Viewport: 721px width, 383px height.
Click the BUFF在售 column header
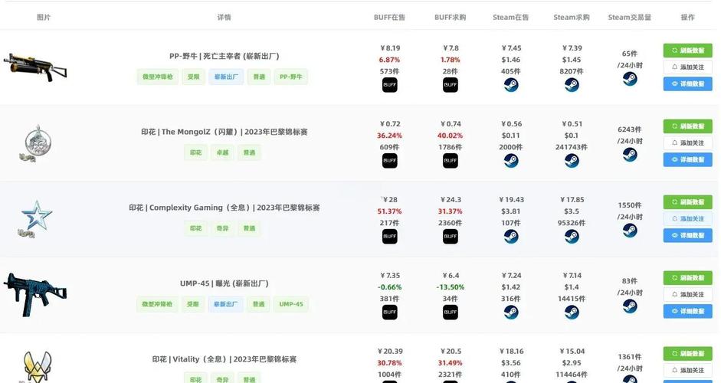(x=389, y=18)
